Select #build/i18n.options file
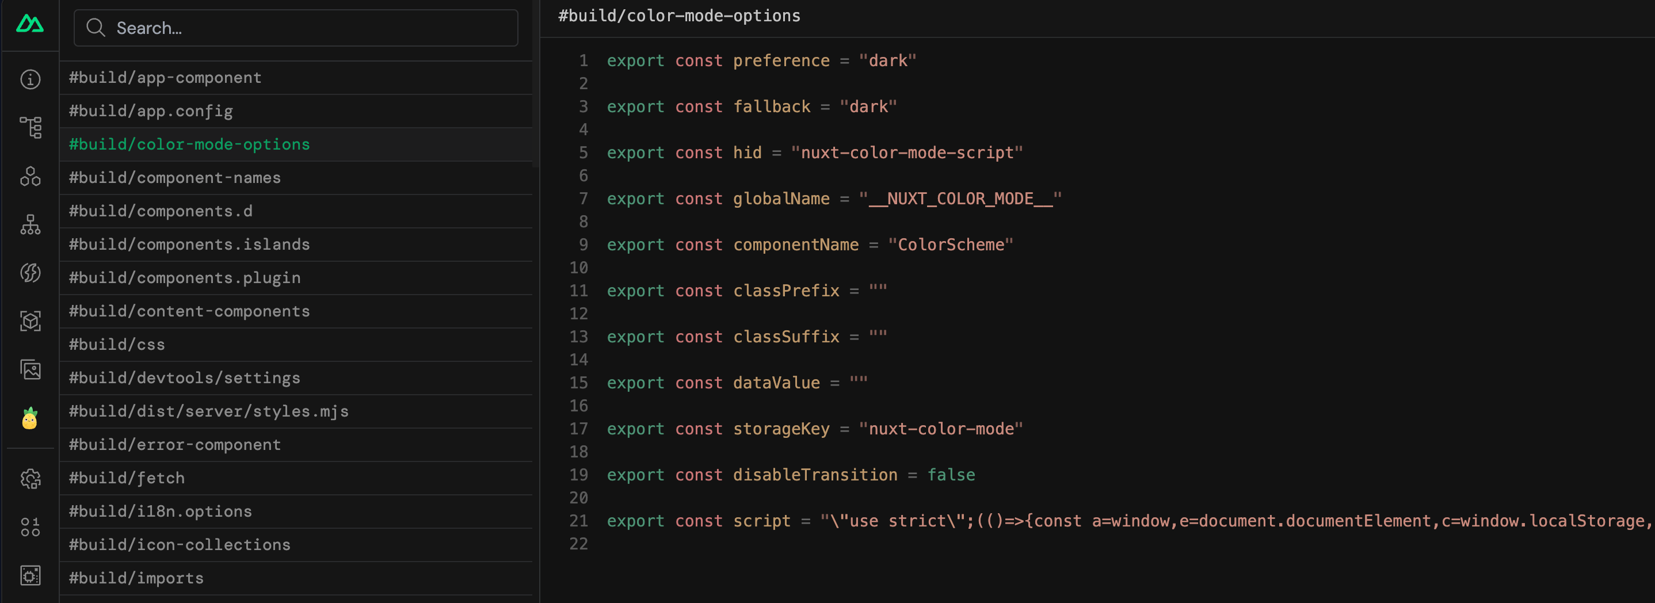The width and height of the screenshot is (1655, 603). 296,512
